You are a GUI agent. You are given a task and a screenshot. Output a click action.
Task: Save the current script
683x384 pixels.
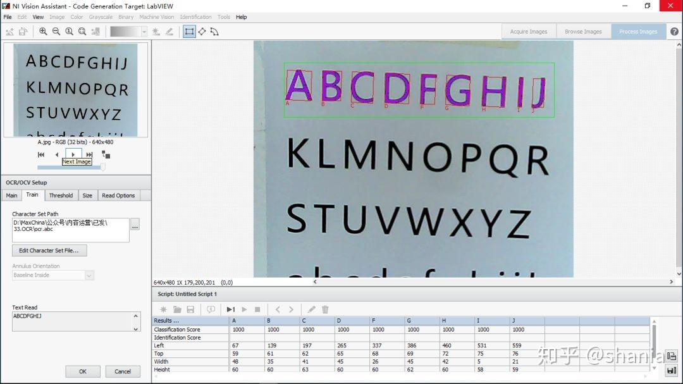(x=191, y=309)
